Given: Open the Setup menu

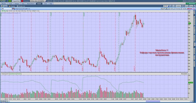Looking at the screenshot, I should [191, 6].
